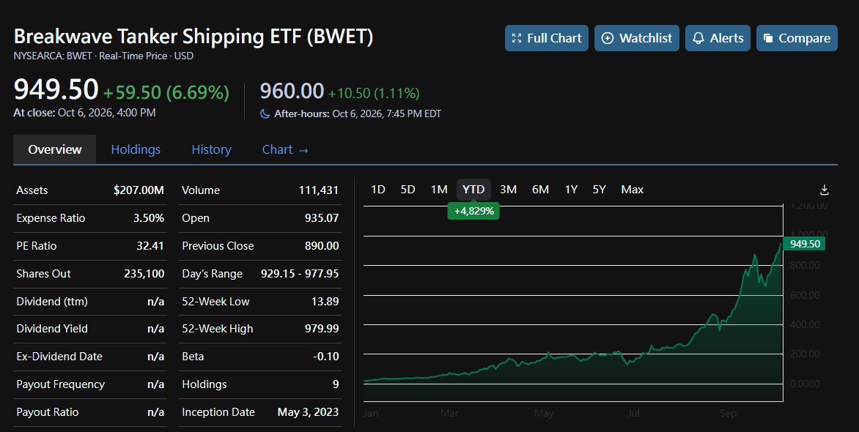Click the after-hours price 960.00
The height and width of the screenshot is (432, 859).
(292, 91)
